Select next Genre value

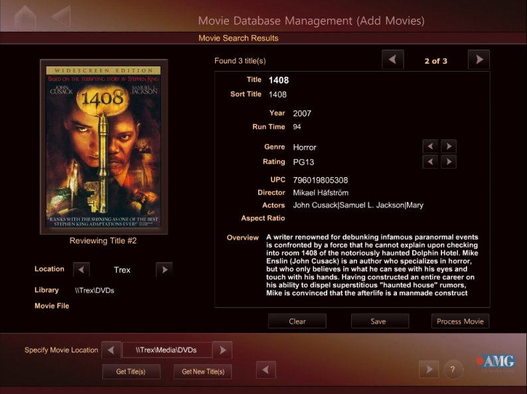click(449, 147)
